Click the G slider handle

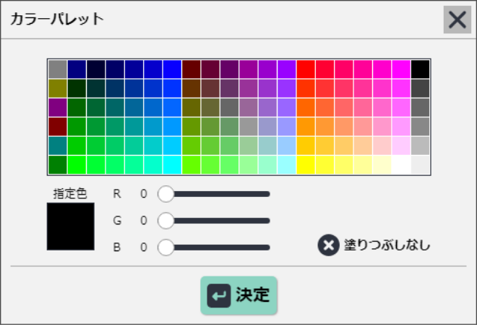coord(166,221)
